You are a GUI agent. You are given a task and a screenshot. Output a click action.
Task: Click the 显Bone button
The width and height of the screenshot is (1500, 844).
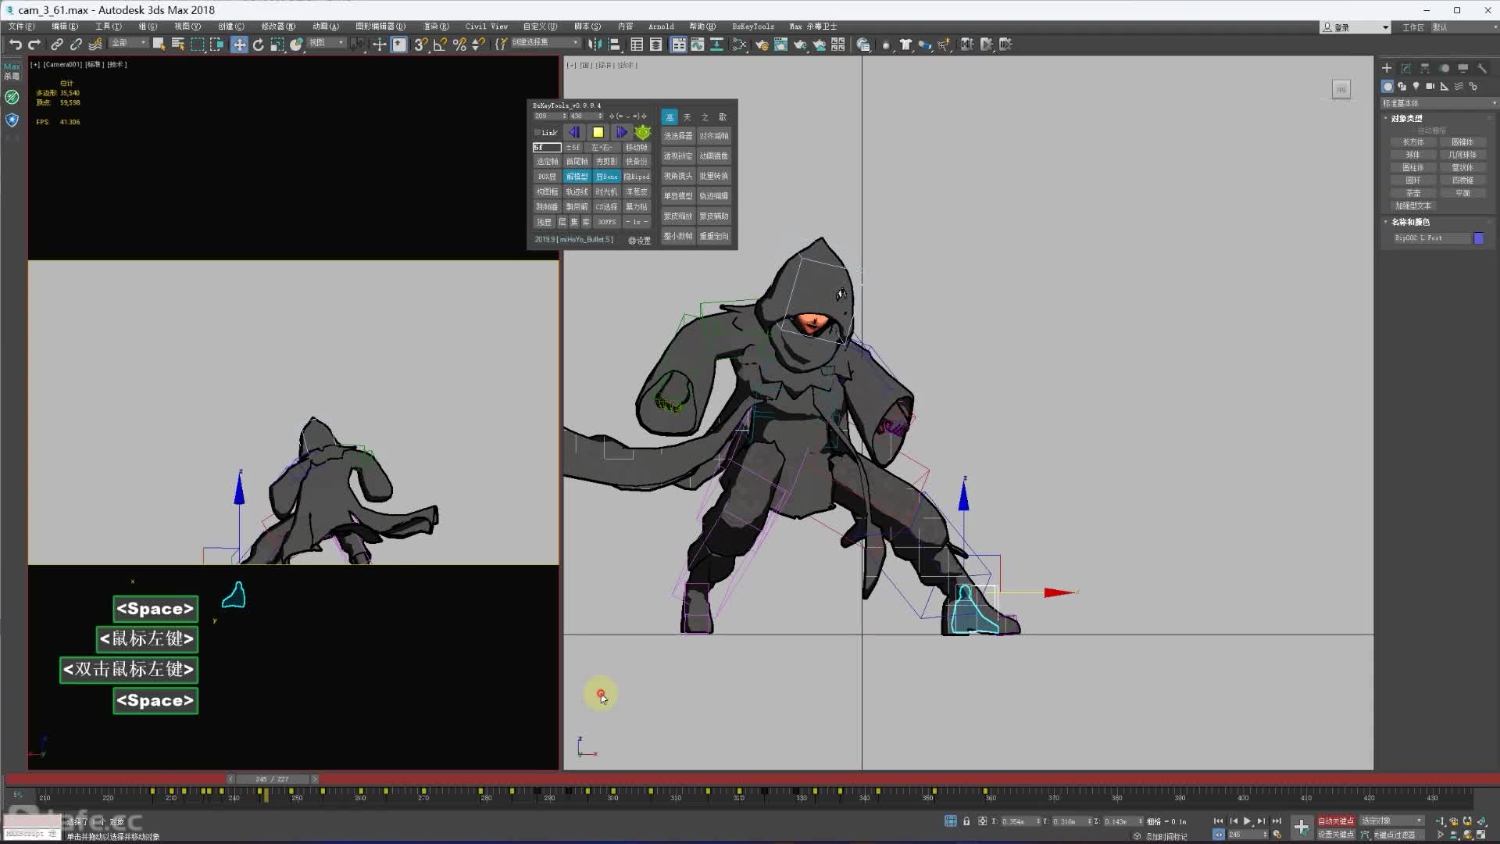click(606, 177)
